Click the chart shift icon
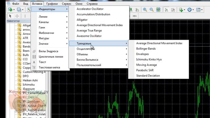This screenshot has width=210, height=118. tap(173, 10)
